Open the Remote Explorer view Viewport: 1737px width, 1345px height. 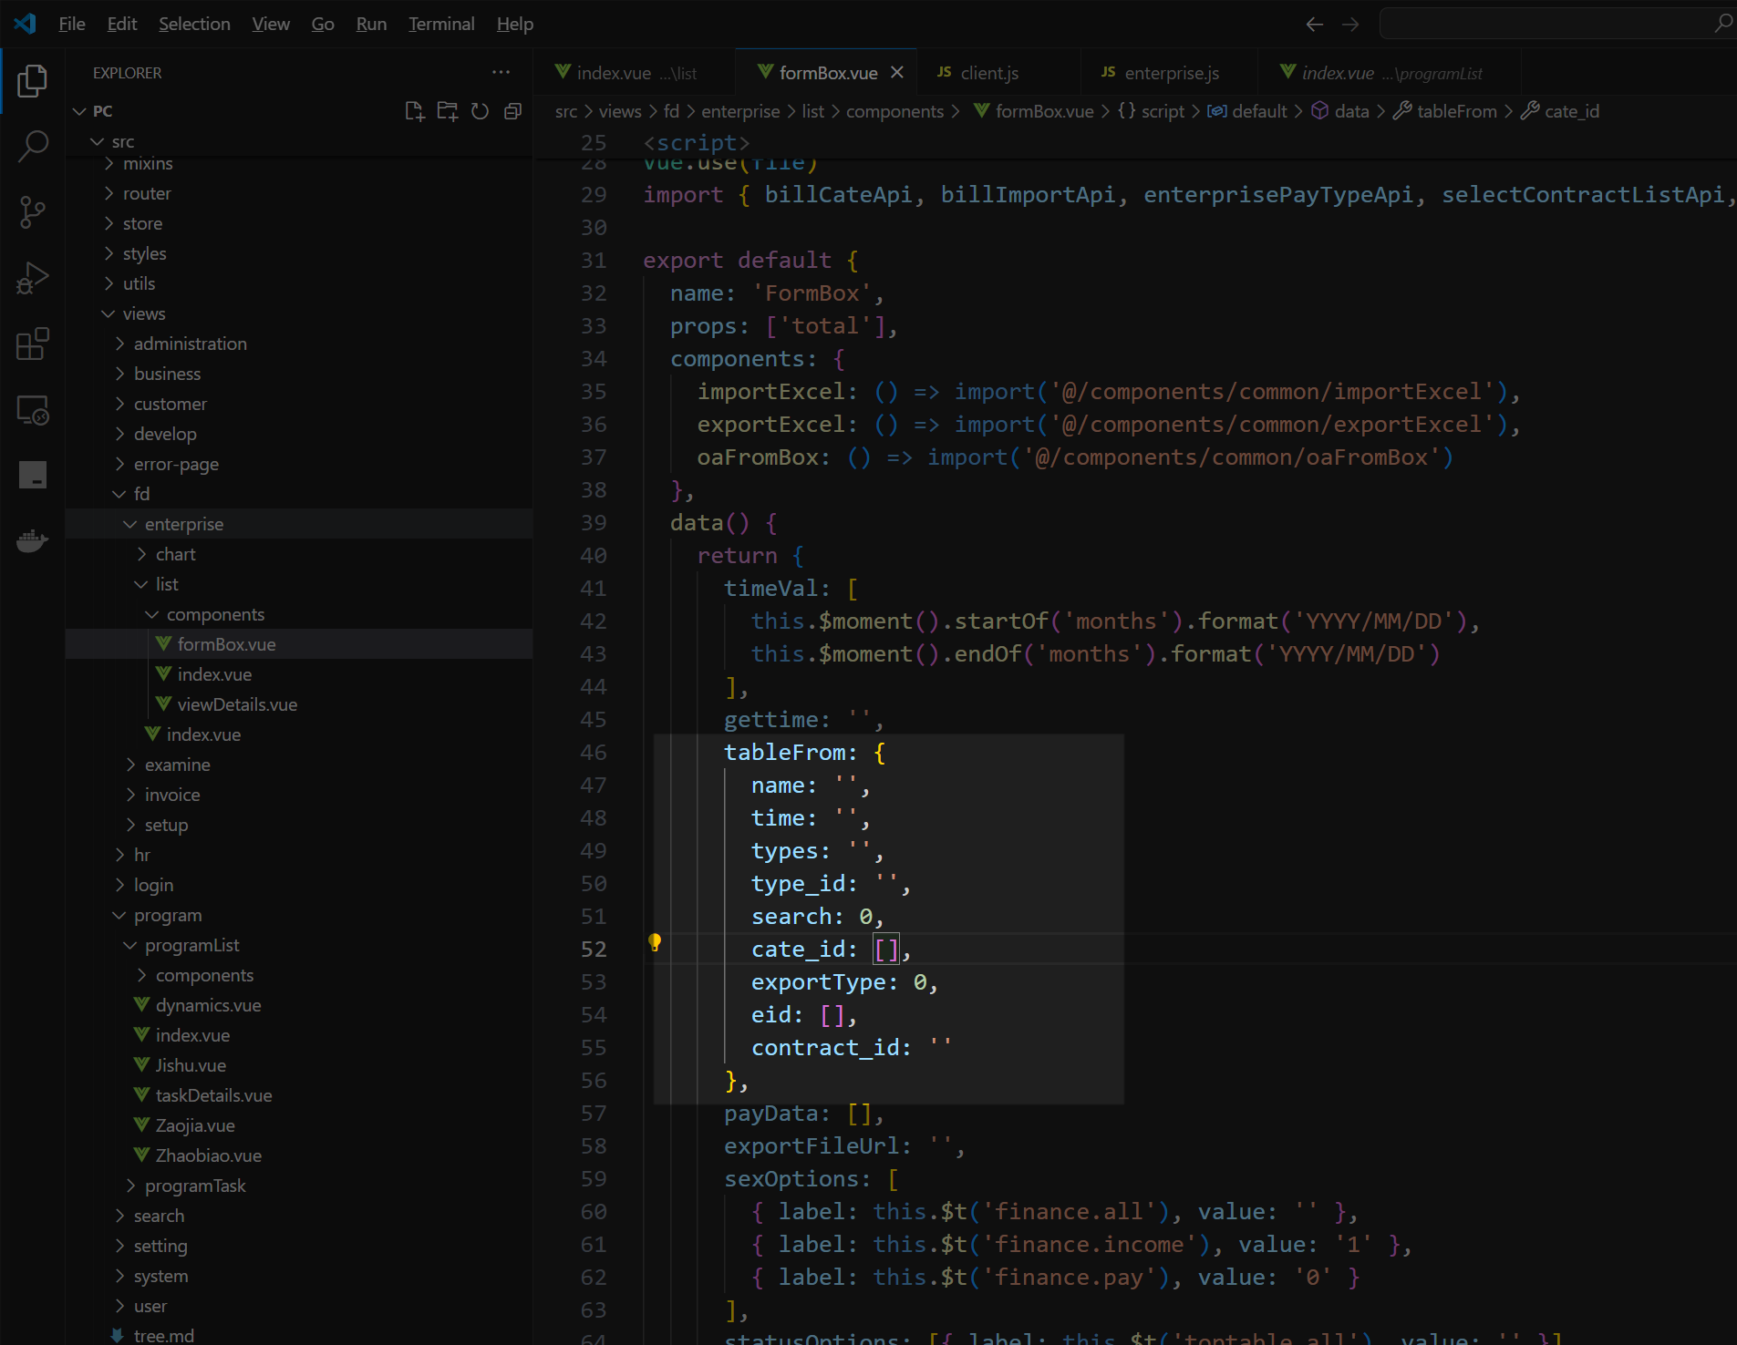(32, 410)
